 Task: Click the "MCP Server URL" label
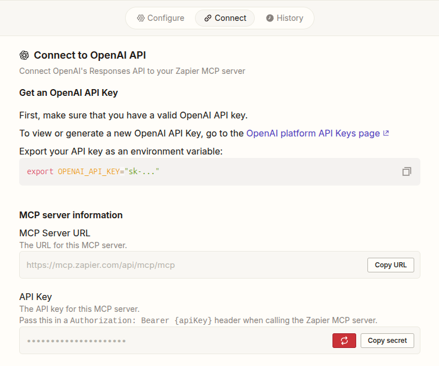coord(55,233)
